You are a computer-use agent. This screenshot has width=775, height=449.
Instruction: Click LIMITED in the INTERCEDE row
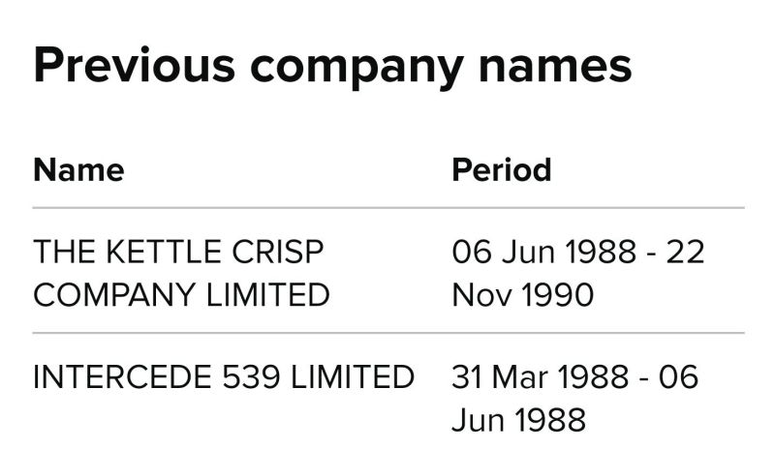coord(353,376)
